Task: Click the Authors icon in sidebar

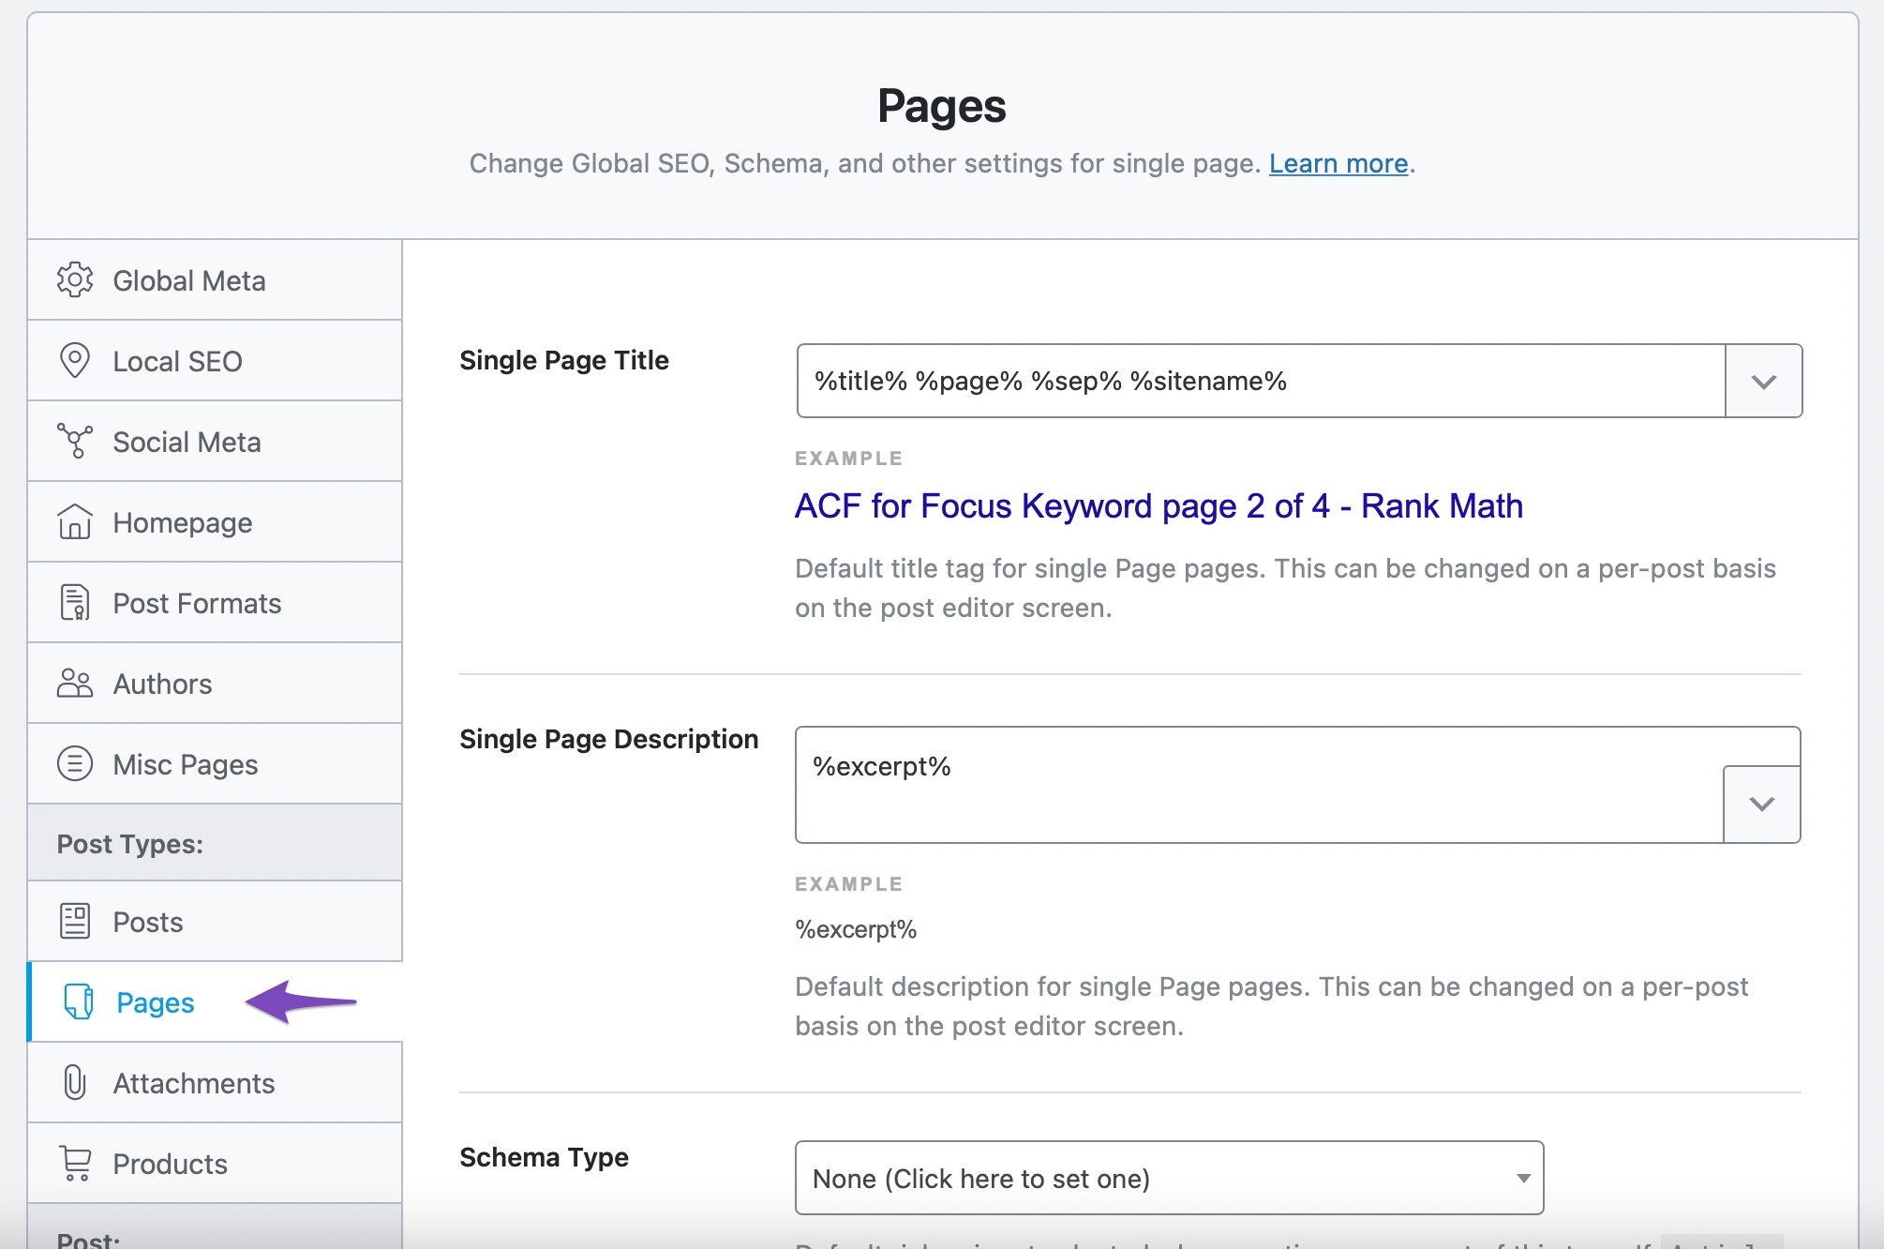Action: 78,685
